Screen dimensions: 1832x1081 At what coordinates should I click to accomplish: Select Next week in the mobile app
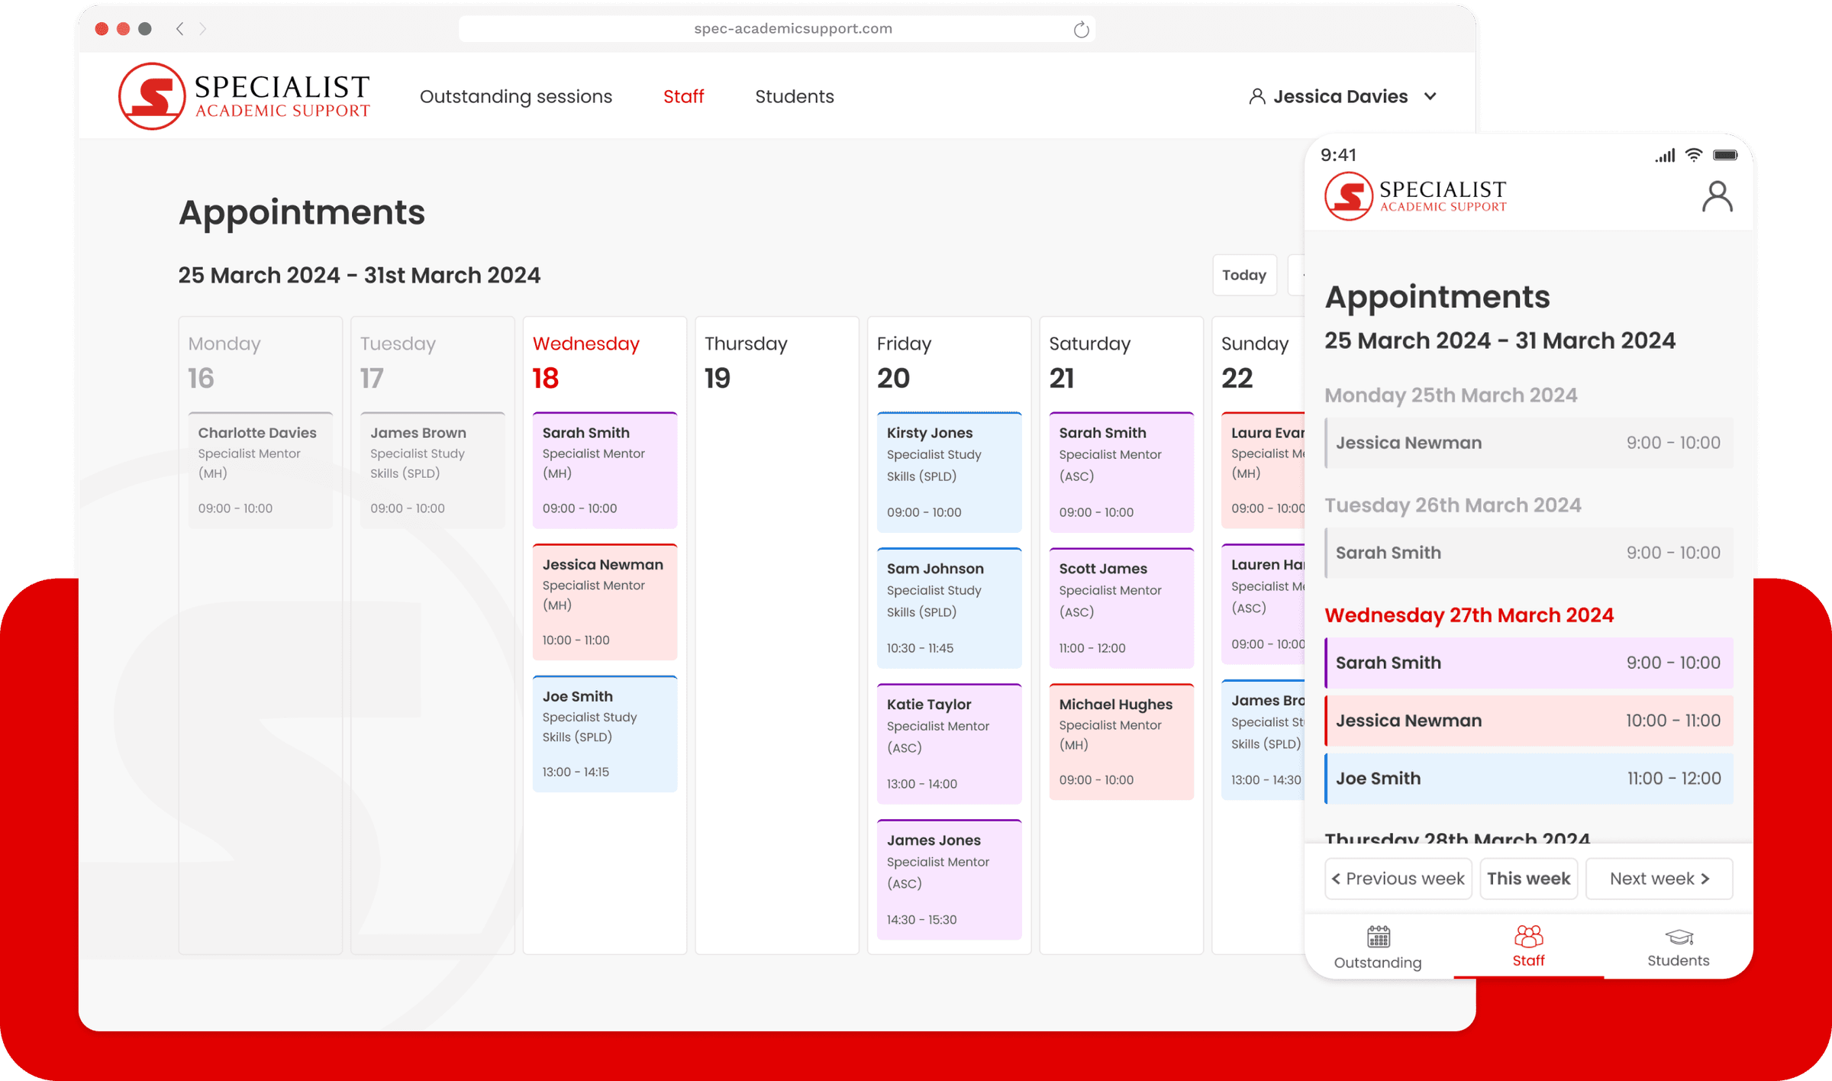click(x=1659, y=878)
